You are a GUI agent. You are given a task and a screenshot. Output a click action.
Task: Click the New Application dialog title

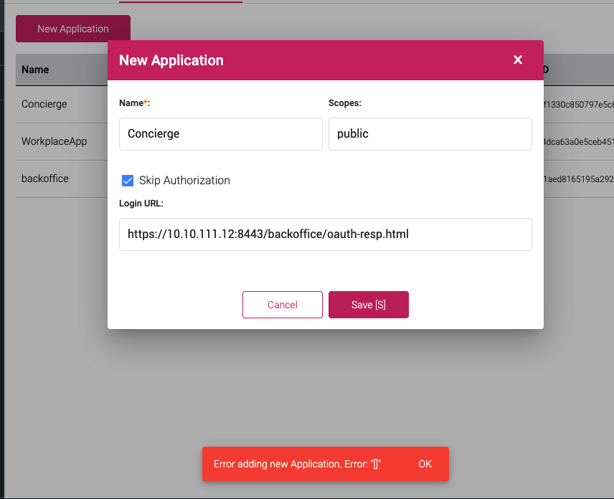pyautogui.click(x=171, y=60)
